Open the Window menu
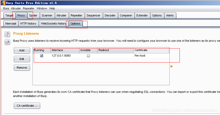220x115 pixels. [x=42, y=8]
